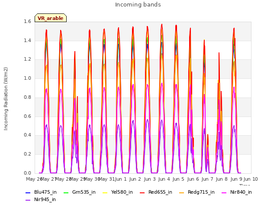
Task: Click the red Red655_in legend swatch
Action: click(x=142, y=192)
